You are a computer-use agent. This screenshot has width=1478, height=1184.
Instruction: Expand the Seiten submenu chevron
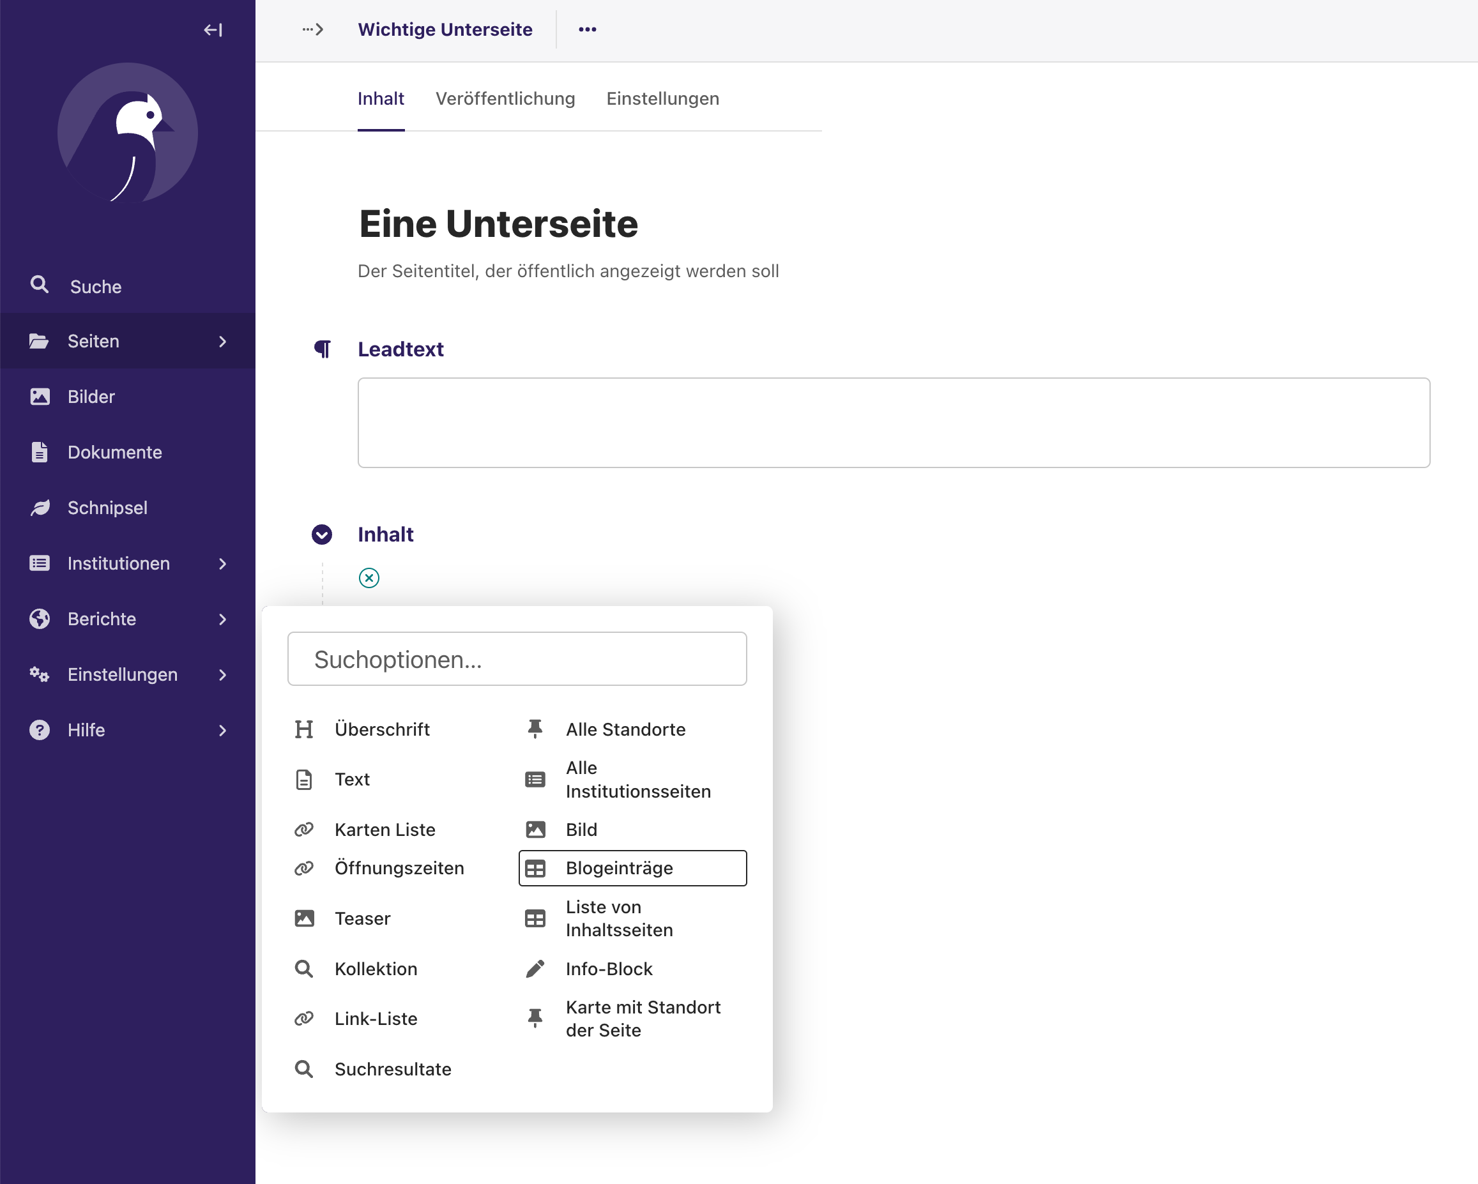pos(222,341)
